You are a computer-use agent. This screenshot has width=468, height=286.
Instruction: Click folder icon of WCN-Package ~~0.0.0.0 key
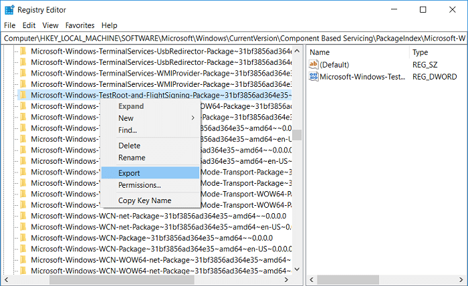coord(24,238)
